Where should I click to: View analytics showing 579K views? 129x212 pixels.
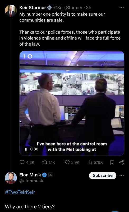tap(95, 162)
